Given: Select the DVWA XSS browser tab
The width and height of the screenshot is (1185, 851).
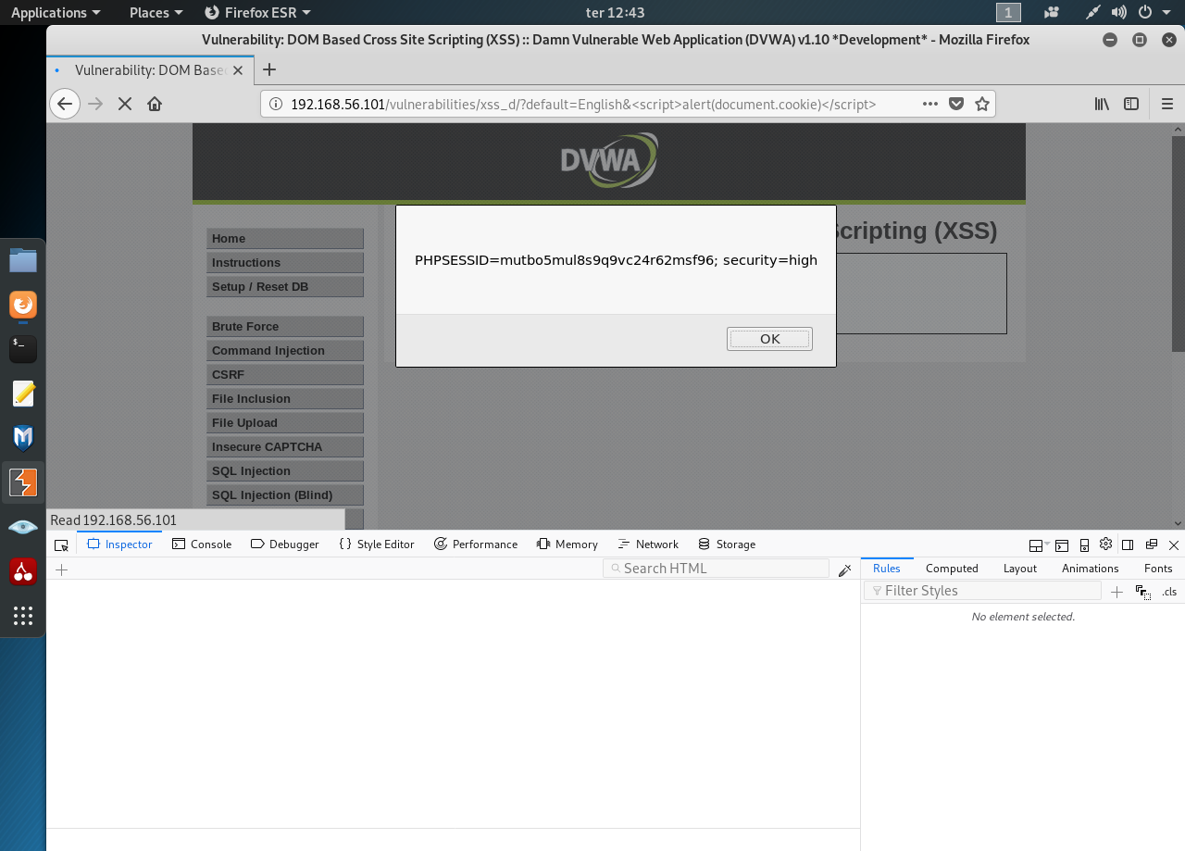Looking at the screenshot, I should (150, 70).
